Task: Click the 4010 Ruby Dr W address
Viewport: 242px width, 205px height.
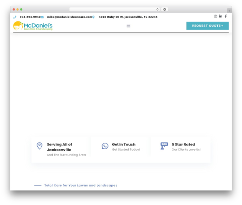Action: [x=128, y=17]
